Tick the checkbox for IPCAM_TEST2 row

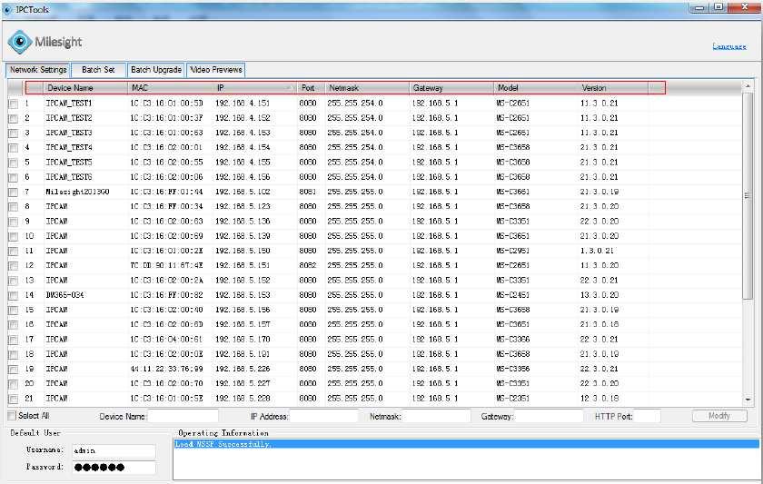click(14, 119)
